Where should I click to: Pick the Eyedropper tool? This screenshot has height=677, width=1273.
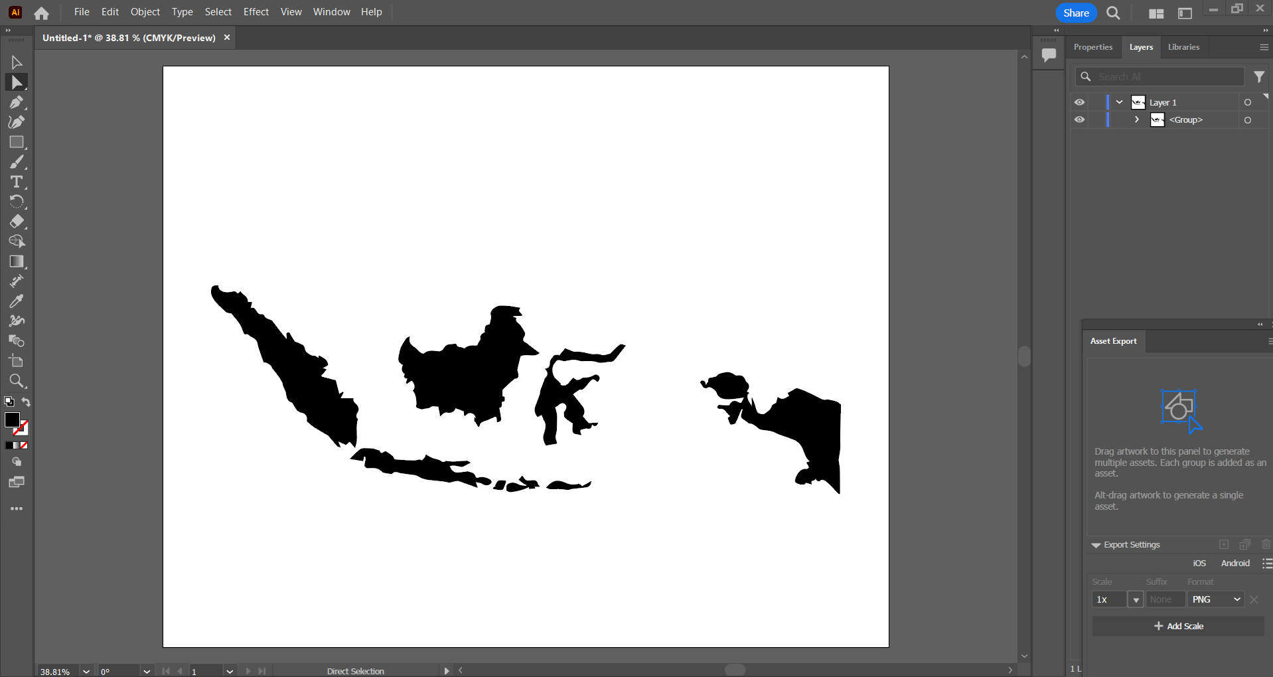click(17, 301)
